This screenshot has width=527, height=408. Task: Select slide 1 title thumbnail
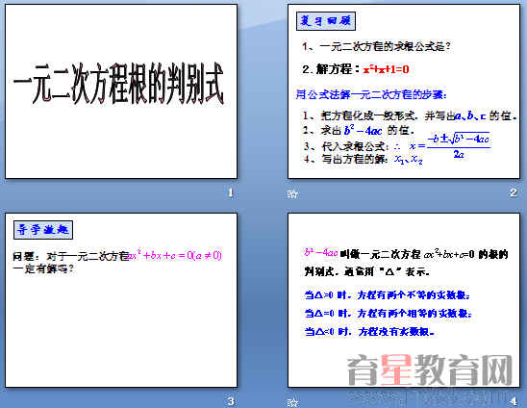click(x=121, y=91)
